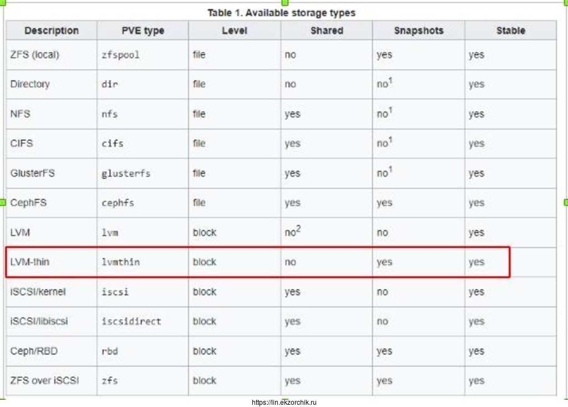This screenshot has height=407, width=568.
Task: Click the Snapshots column header
Action: pyautogui.click(x=418, y=31)
